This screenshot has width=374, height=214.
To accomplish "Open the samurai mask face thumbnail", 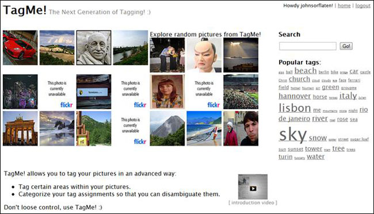I will (204, 55).
